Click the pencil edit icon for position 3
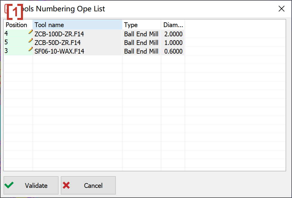The image size is (292, 198). point(30,49)
